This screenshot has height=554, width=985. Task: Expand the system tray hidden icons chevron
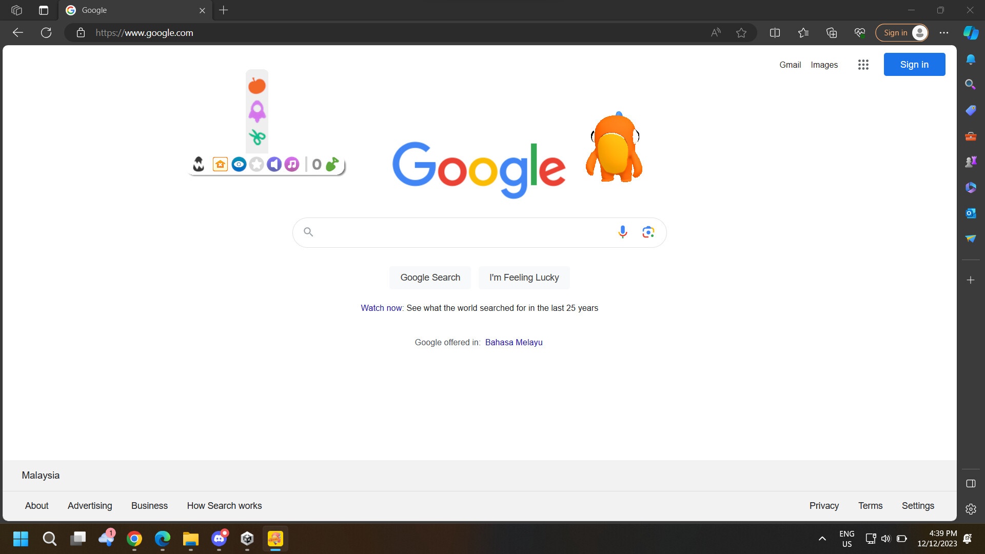coord(822,539)
